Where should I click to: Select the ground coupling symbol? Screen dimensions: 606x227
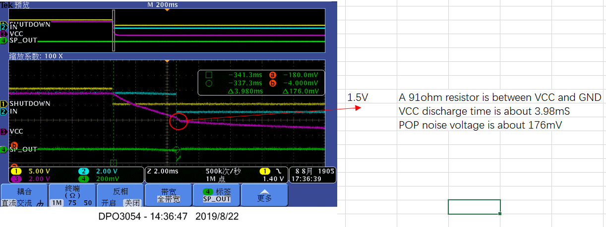(40, 203)
